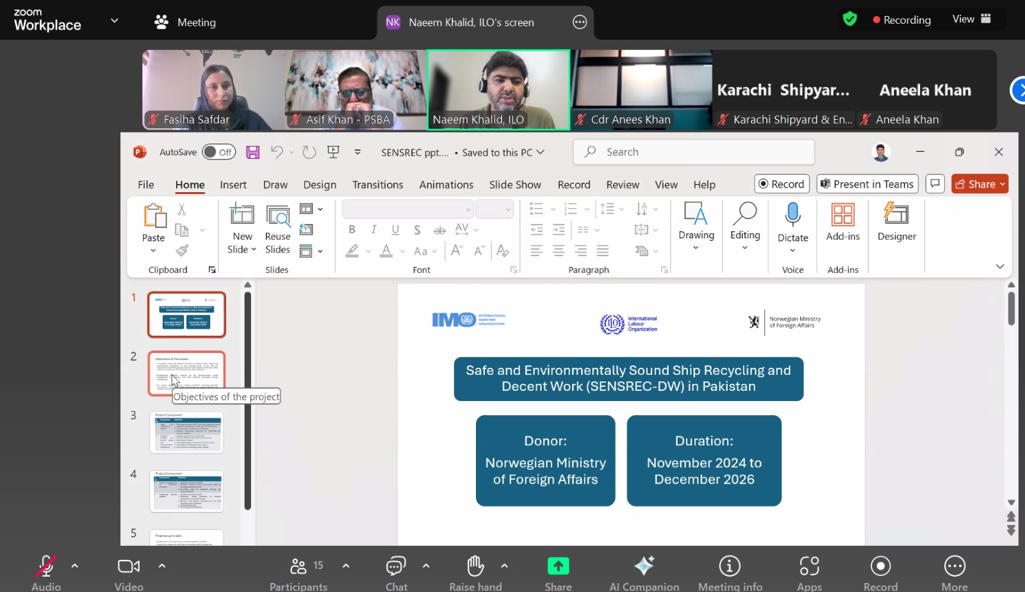Image resolution: width=1025 pixels, height=592 pixels.
Task: Expand audio options arrow next to Audio
Action: pos(75,566)
